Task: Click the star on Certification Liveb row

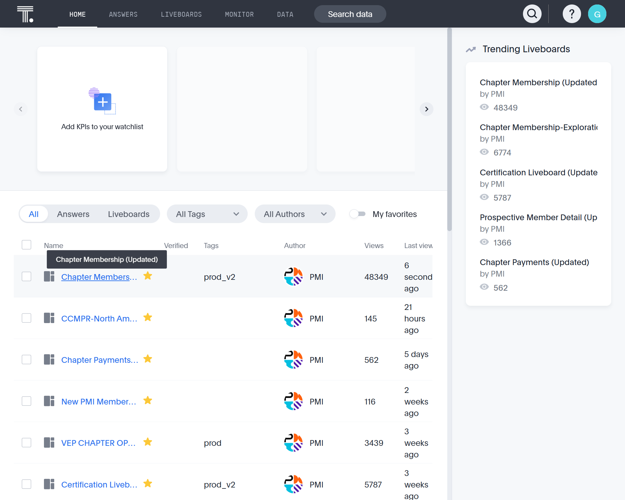Action: [148, 483]
